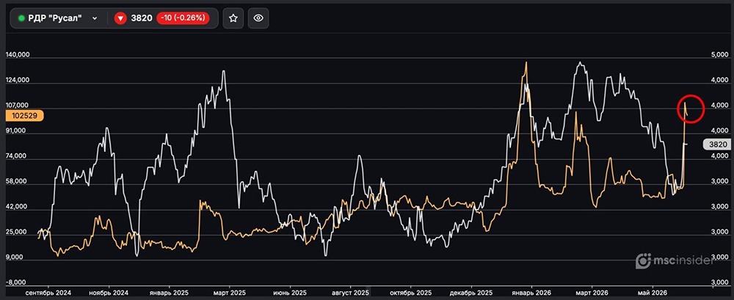Click the 124,000 left axis label

pos(18,80)
